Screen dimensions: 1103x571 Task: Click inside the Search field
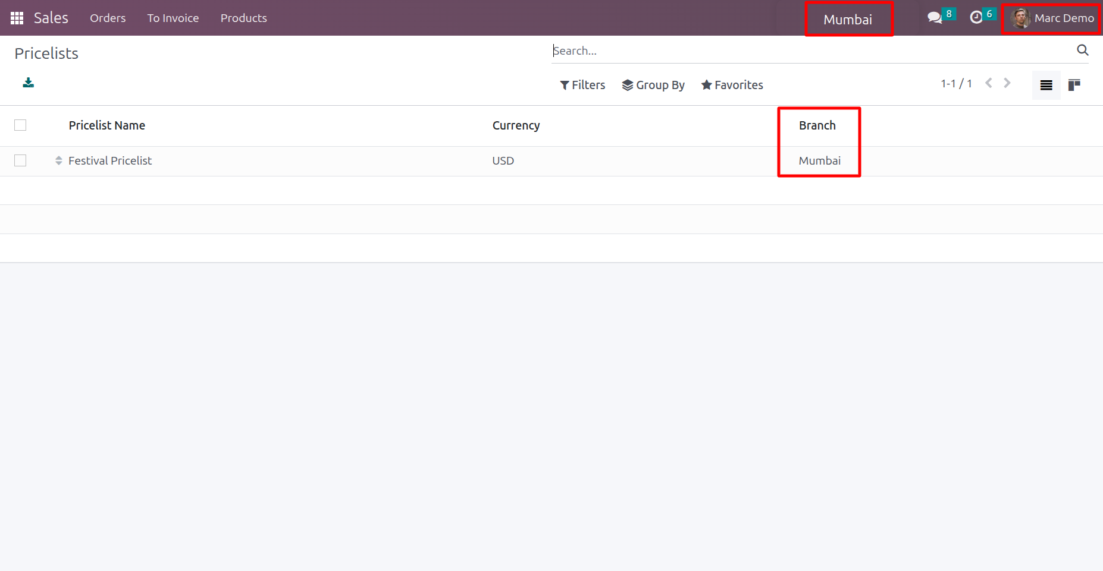point(812,51)
